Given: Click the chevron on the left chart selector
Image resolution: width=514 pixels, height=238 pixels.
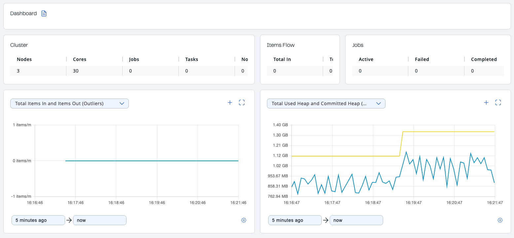Looking at the screenshot, I should (x=122, y=103).
